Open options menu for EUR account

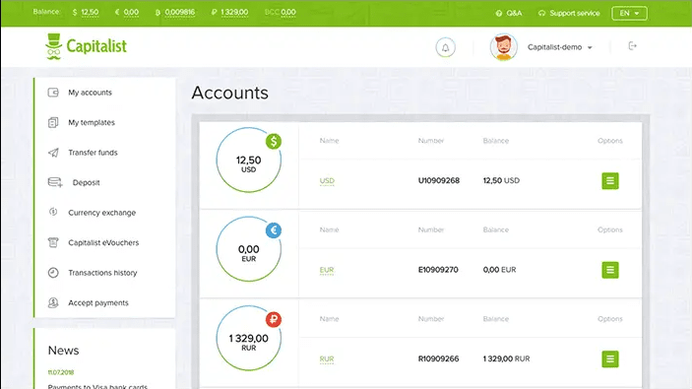click(x=610, y=270)
